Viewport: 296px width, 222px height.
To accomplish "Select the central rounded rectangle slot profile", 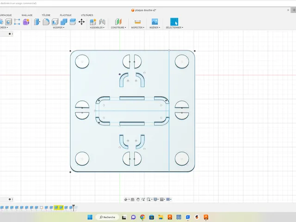I will (x=132, y=111).
